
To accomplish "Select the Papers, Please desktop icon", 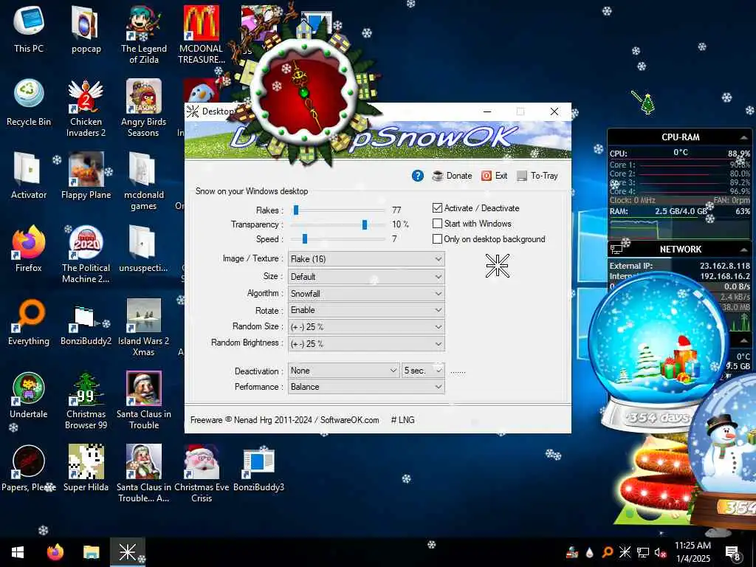I will click(29, 467).
